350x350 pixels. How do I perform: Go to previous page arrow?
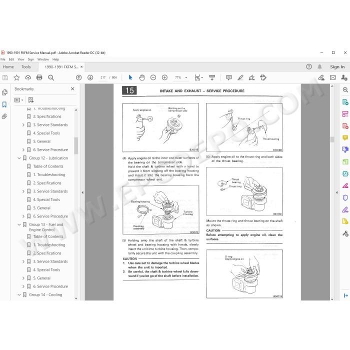click(x=78, y=77)
